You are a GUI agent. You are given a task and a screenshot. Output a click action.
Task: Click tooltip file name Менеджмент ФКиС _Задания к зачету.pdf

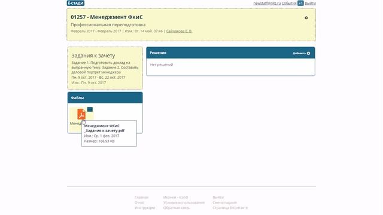click(104, 128)
